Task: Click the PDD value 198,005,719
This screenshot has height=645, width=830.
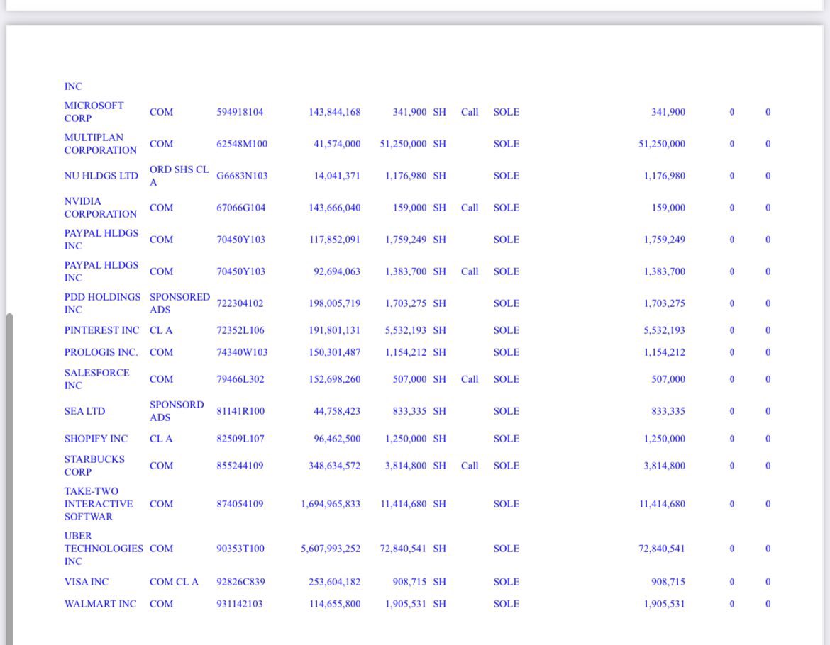Action: [335, 303]
